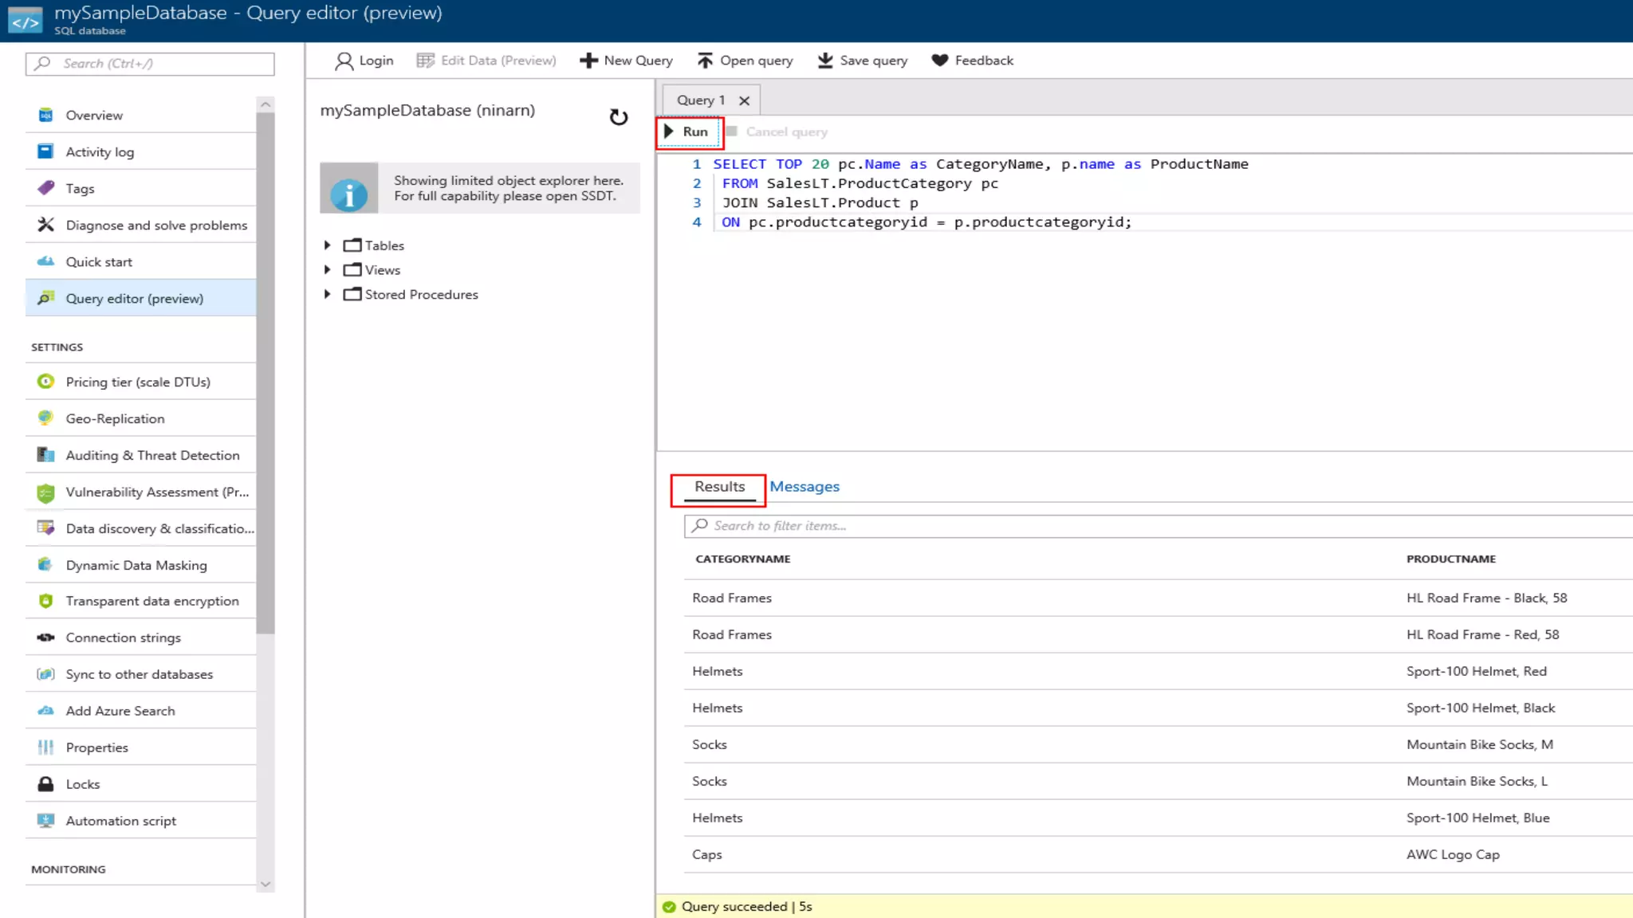Click Open query in the toolbar
This screenshot has width=1633, height=918.
pyautogui.click(x=745, y=61)
